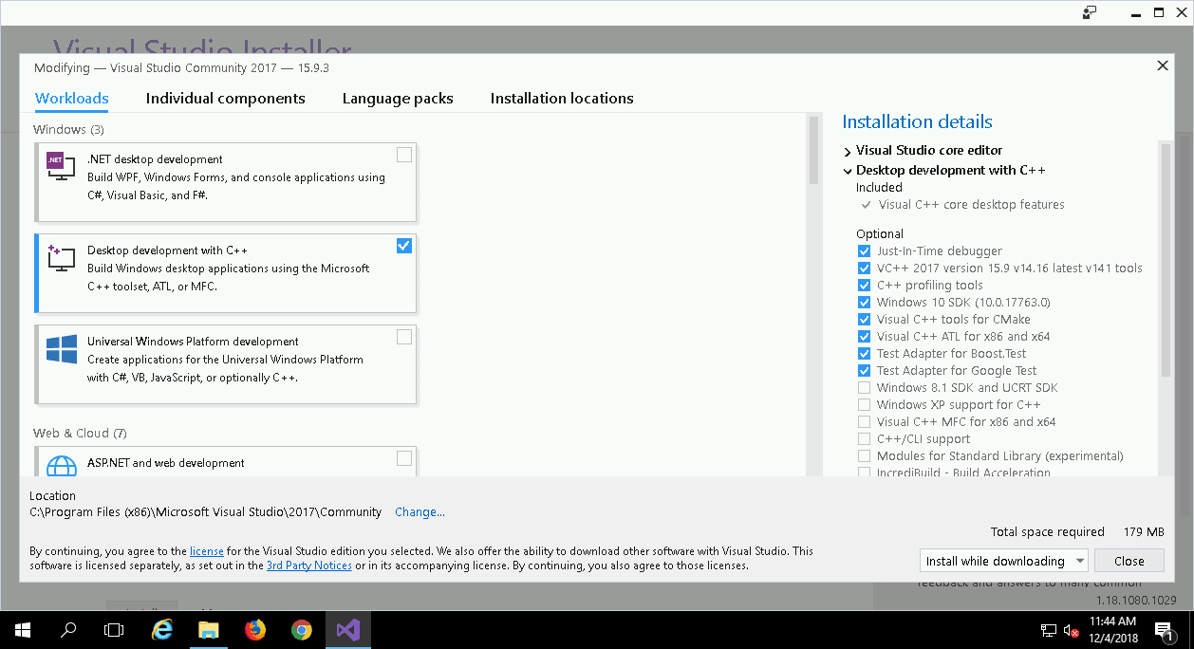Uncheck C++ profiling tools
Viewport: 1194px width, 649px height.
[864, 286]
